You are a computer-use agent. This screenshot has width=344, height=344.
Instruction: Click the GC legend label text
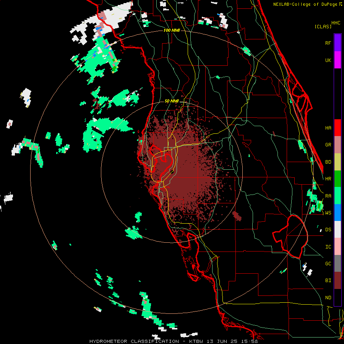point(328,264)
